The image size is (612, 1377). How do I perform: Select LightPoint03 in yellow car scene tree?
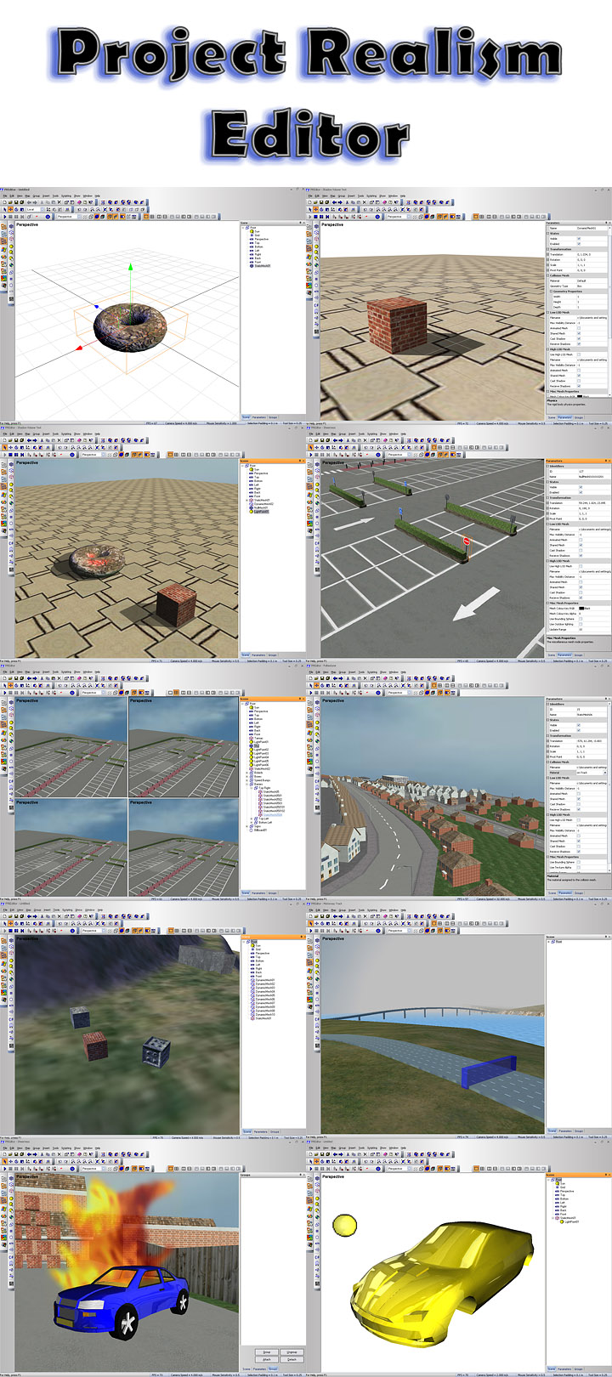tap(571, 1221)
